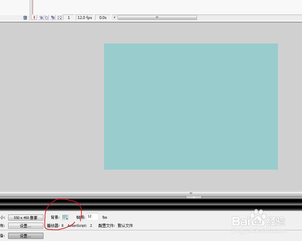Open the 背景 background color swatch
Viewport: 302px width, 241px height.
point(65,217)
